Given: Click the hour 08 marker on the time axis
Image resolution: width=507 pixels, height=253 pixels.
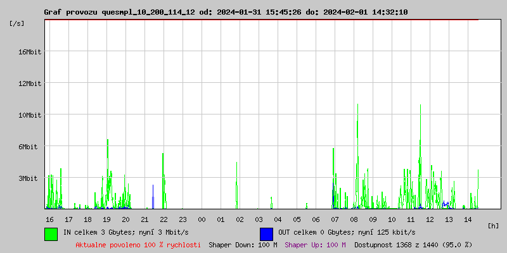Looking at the screenshot, I should (354, 219).
